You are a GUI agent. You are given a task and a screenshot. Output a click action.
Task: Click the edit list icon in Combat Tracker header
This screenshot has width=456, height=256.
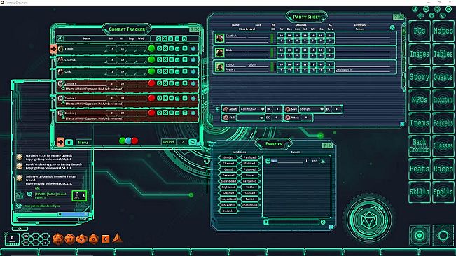[x=60, y=38]
